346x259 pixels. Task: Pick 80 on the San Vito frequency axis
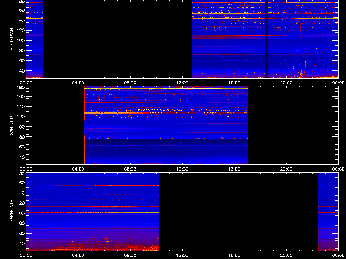(x=22, y=137)
